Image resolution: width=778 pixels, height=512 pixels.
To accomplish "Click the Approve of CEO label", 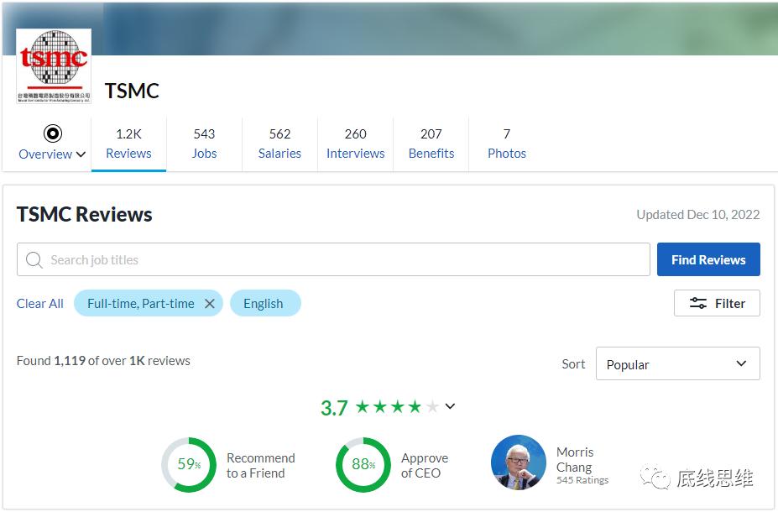I will (x=424, y=465).
